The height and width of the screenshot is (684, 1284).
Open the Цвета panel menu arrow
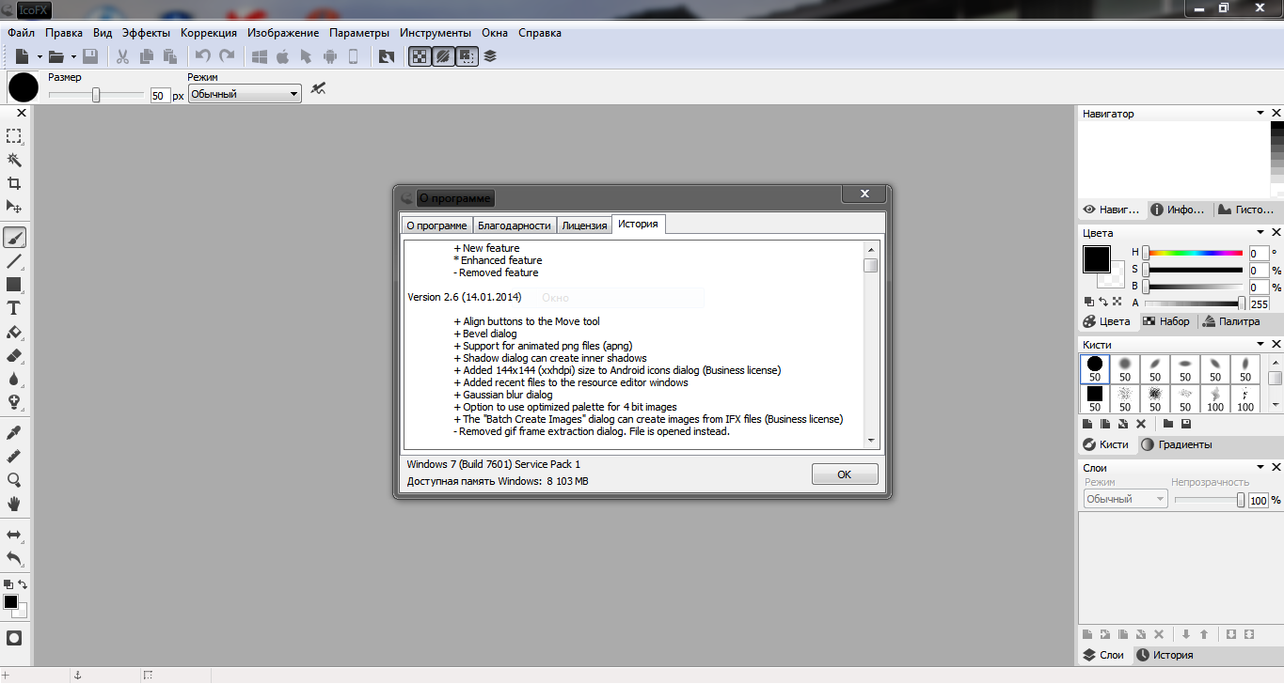click(1260, 232)
